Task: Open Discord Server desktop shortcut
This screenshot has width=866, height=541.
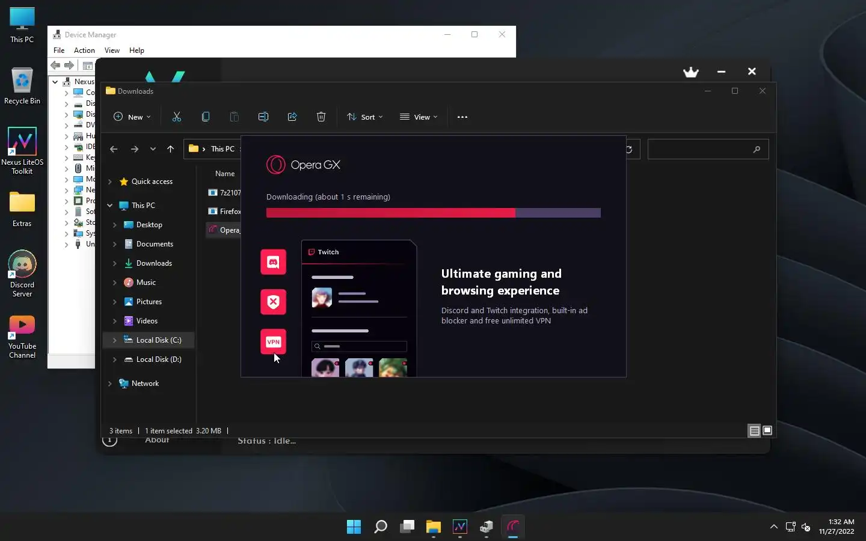Action: [x=22, y=274]
